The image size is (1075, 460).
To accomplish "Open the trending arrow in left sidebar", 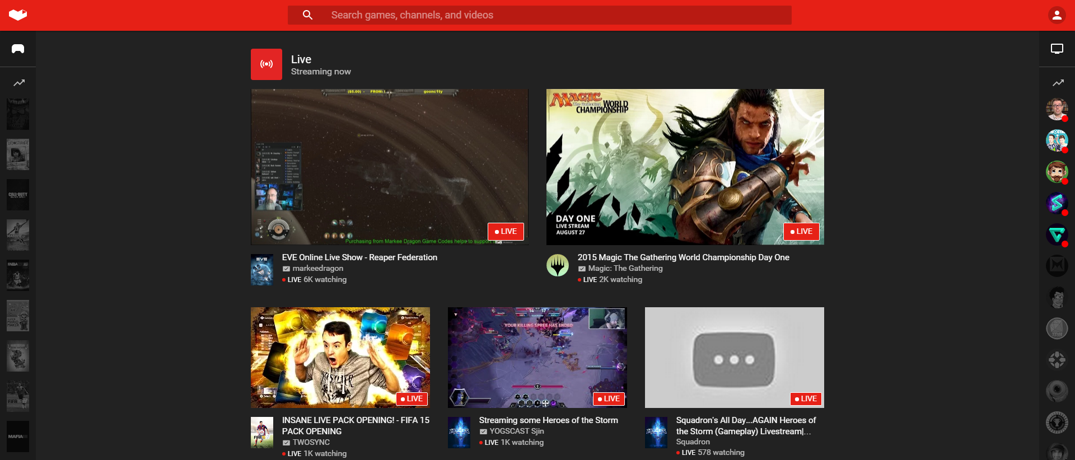I will tap(19, 83).
